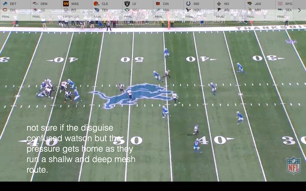Click the Houston Texans logo
The height and width of the screenshot is (191, 306).
pos(188,10)
